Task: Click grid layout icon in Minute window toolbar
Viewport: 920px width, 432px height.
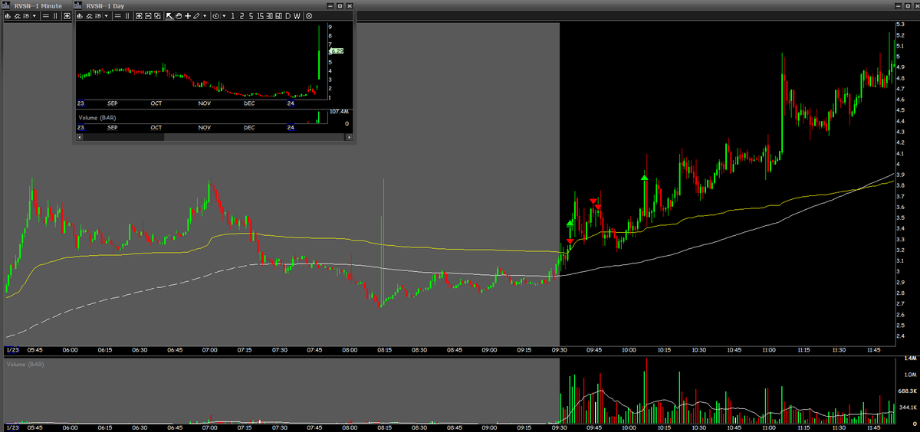Action: 67,15
